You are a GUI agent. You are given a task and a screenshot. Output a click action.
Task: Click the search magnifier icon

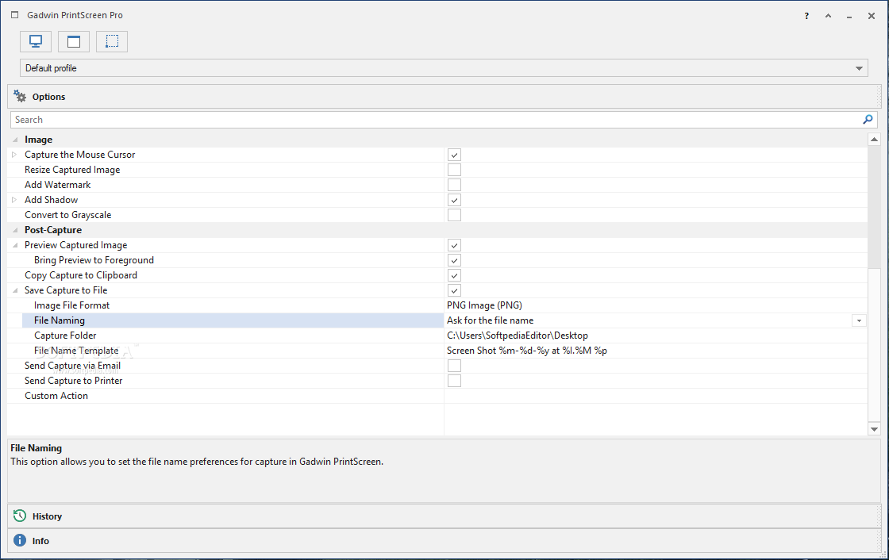pos(868,120)
